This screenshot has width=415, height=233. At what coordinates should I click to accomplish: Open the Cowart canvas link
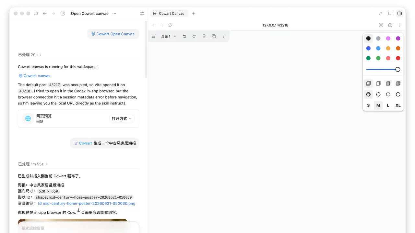point(34,76)
